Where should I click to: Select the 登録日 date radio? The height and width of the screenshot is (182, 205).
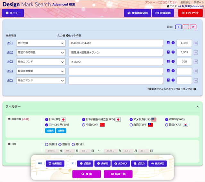(x=60, y=144)
